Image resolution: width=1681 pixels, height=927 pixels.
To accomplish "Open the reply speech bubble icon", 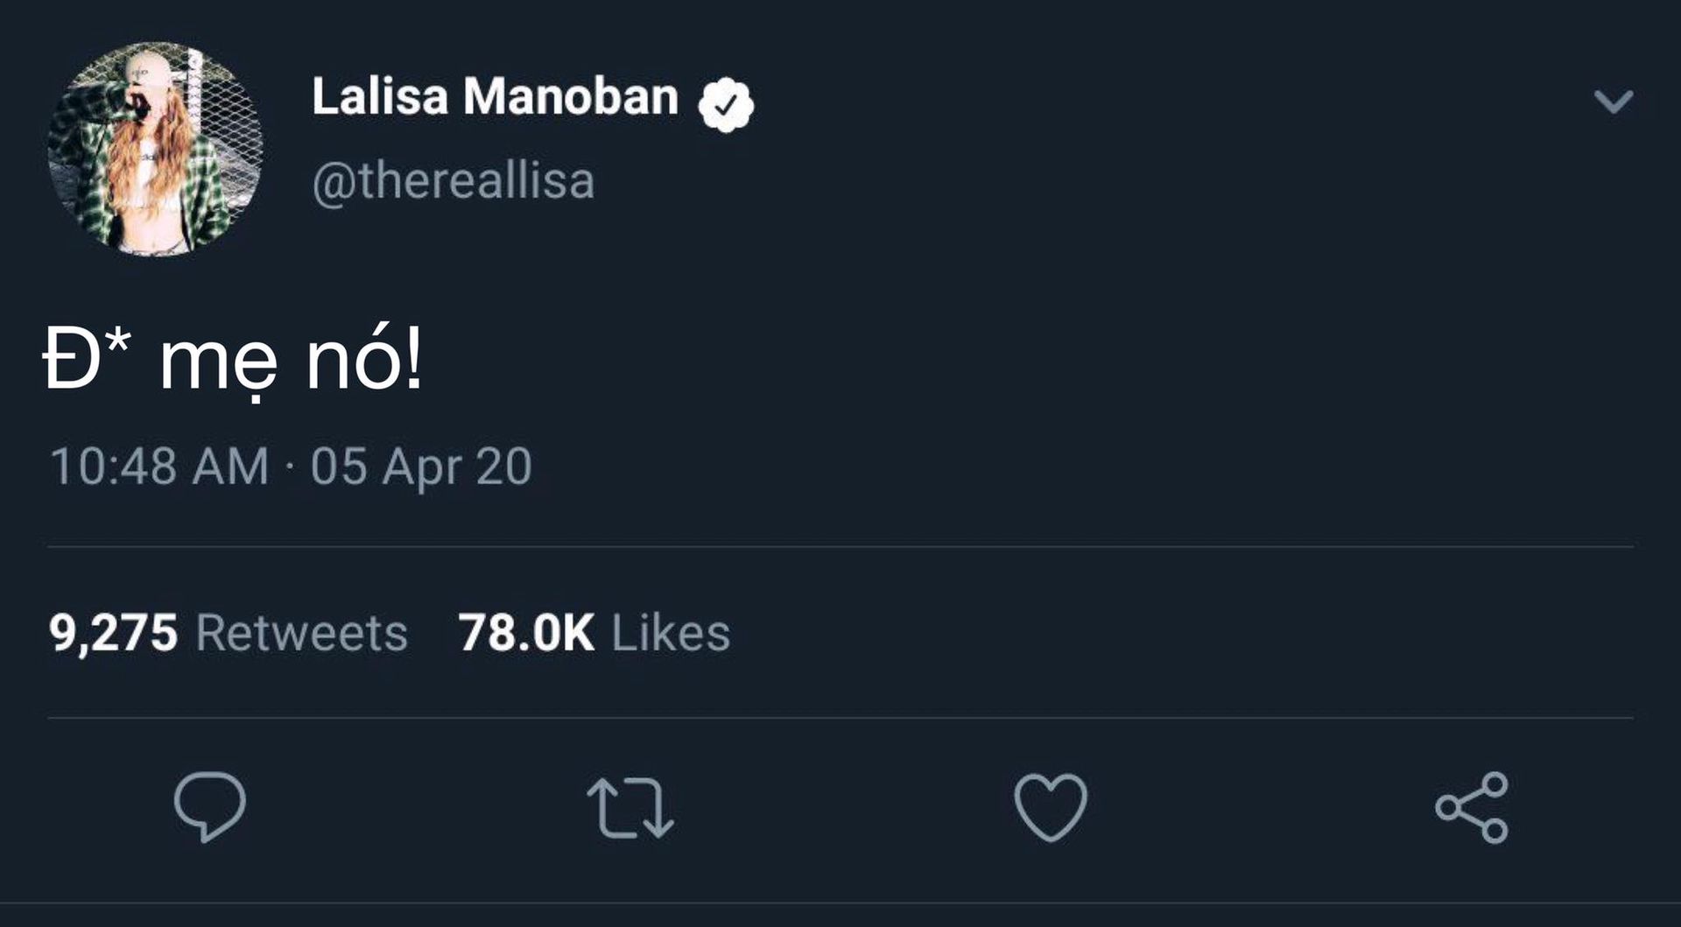I will click(210, 807).
